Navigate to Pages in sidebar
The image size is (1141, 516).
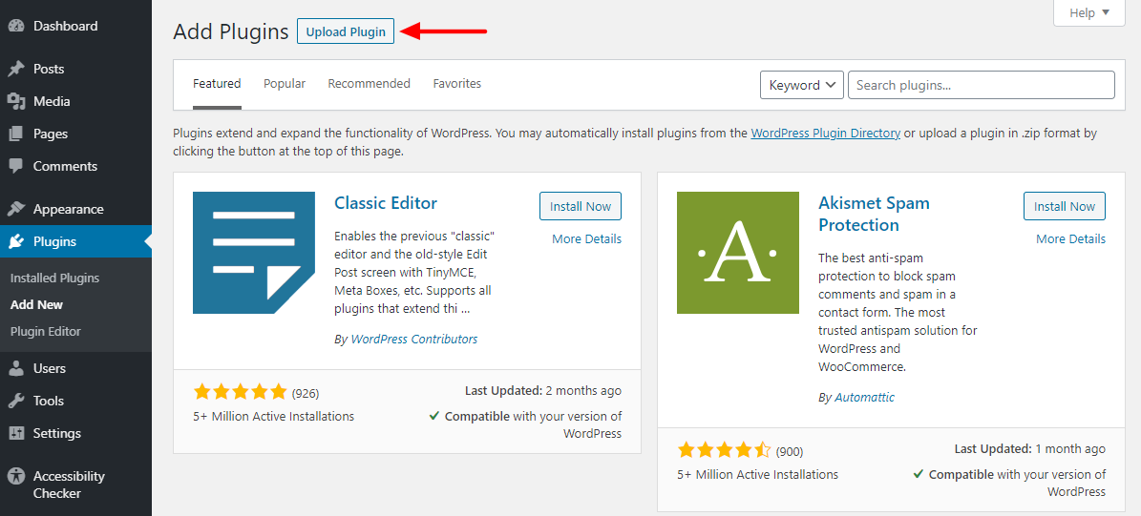click(x=51, y=134)
